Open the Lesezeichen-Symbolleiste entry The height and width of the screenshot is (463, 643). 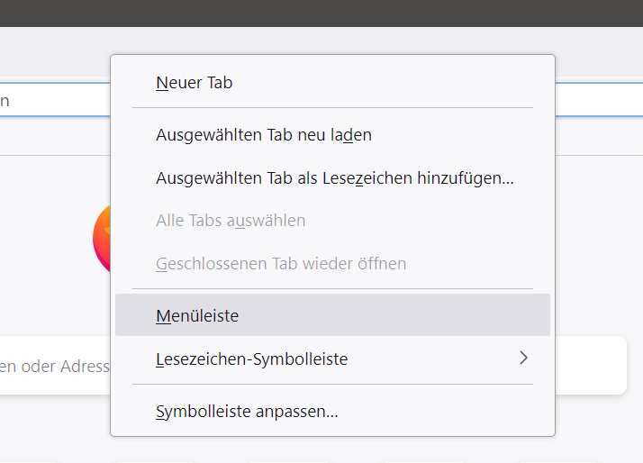252,359
